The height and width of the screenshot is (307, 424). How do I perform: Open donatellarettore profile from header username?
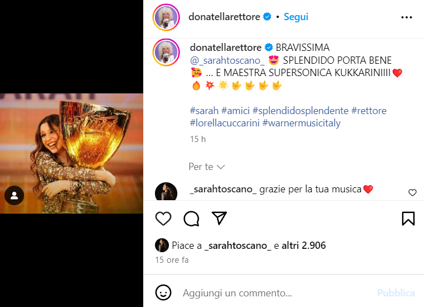(x=224, y=17)
